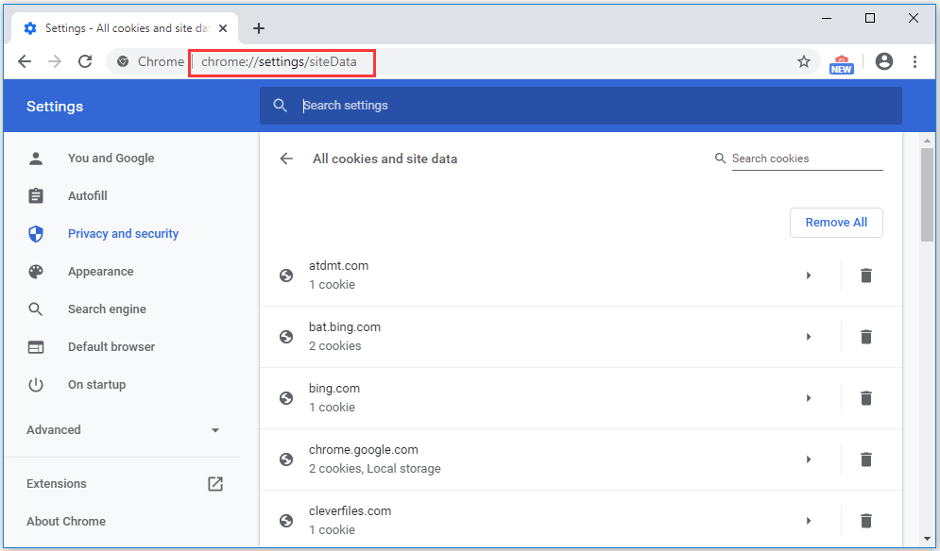The image size is (940, 551).
Task: Expand the Advanced settings section
Action: 123,430
